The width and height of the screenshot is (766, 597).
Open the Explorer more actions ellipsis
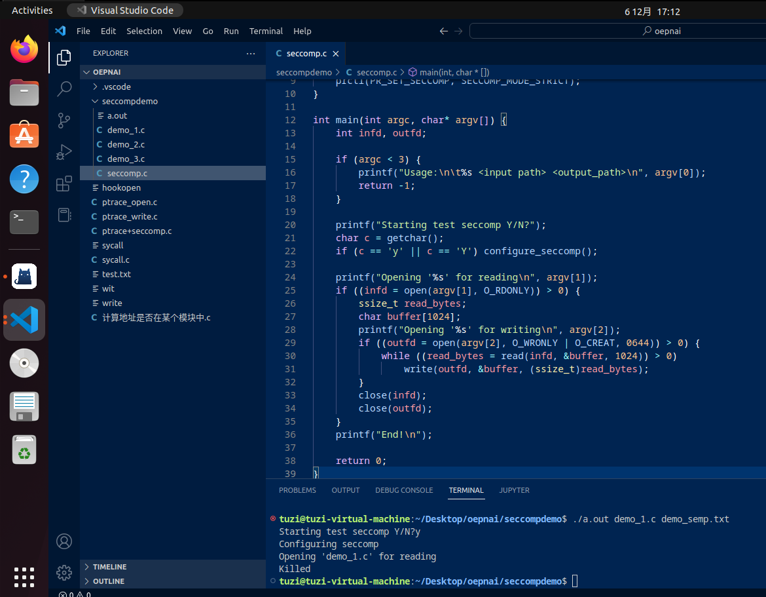250,53
